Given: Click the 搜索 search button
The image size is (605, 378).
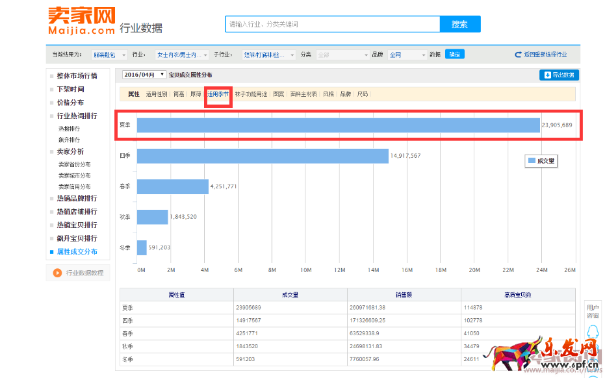Looking at the screenshot, I should 459,23.
